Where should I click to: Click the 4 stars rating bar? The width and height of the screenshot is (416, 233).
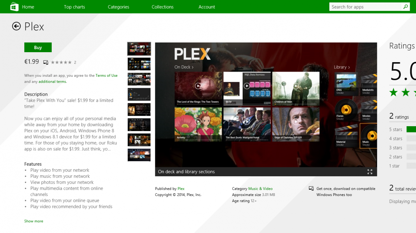(x=411, y=139)
